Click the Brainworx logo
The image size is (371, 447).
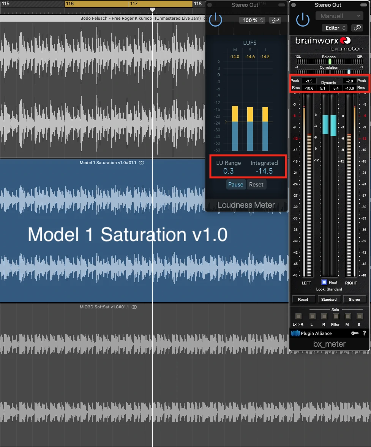(x=323, y=41)
